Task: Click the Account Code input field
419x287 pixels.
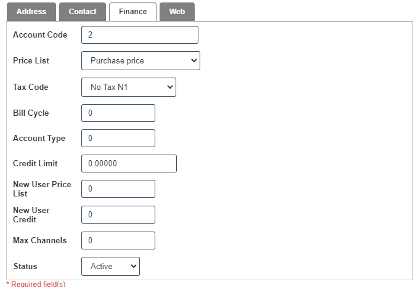Action: (x=140, y=35)
